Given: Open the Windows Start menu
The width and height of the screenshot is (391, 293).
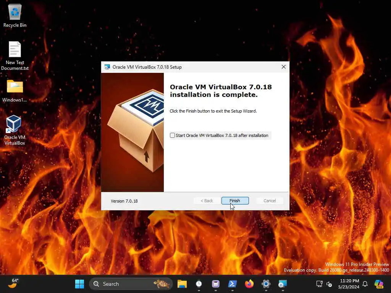Looking at the screenshot, I should (x=79, y=284).
